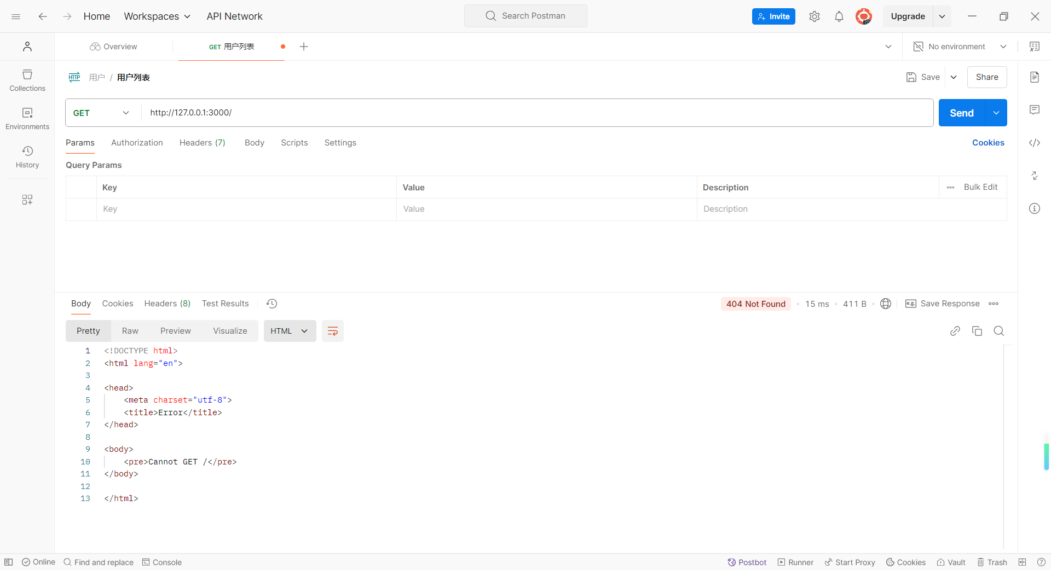This screenshot has width=1051, height=570.
Task: Copy the response link icon
Action: pos(955,331)
